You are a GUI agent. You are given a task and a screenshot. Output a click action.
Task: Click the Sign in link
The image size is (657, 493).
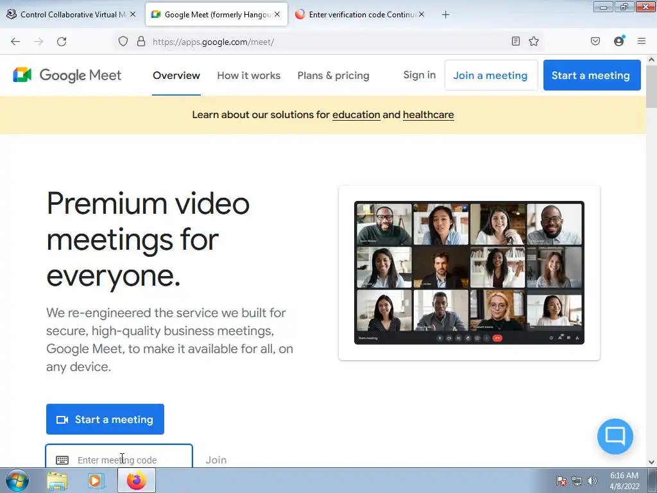click(420, 75)
